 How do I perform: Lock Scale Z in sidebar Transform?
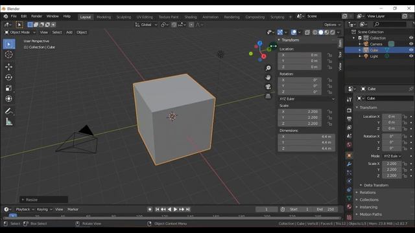329,124
